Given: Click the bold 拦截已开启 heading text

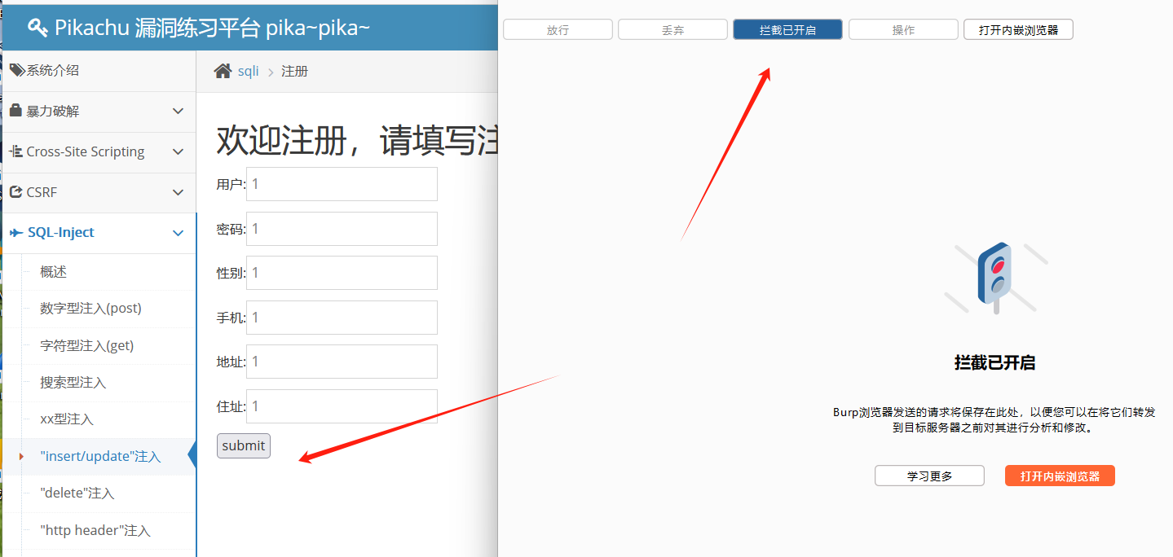Looking at the screenshot, I should (994, 362).
